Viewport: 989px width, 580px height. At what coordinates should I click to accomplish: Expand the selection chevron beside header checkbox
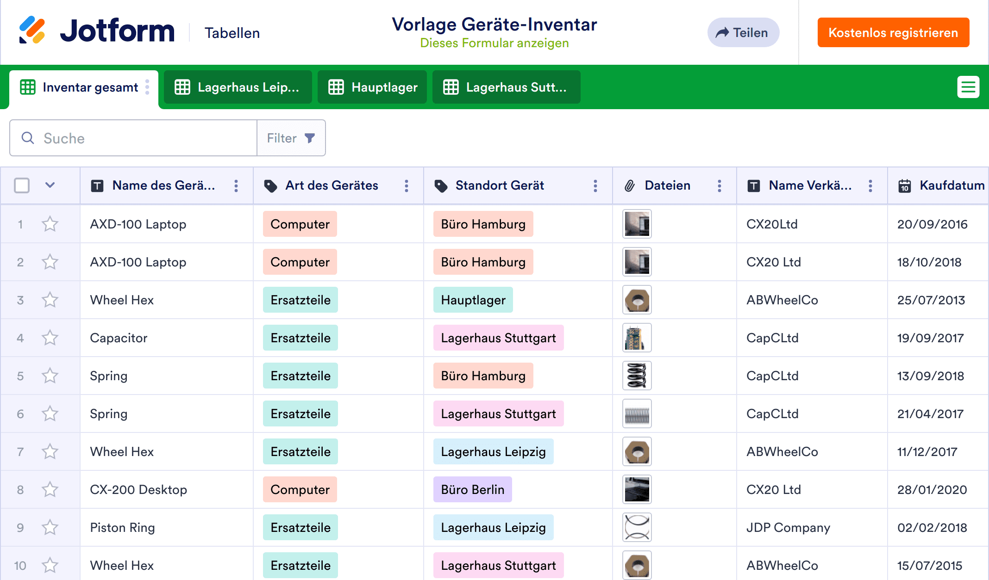tap(50, 185)
